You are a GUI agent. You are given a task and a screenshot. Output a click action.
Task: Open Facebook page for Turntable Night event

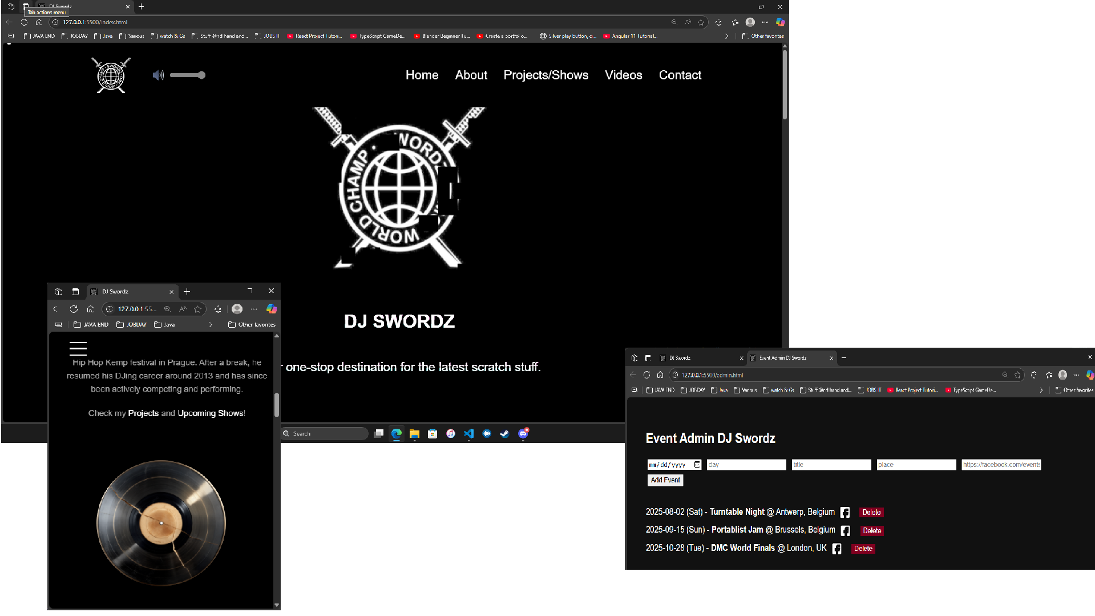pyautogui.click(x=845, y=512)
